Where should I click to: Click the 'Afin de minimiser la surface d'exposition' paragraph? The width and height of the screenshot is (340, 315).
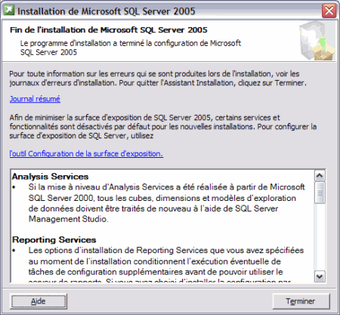[163, 127]
